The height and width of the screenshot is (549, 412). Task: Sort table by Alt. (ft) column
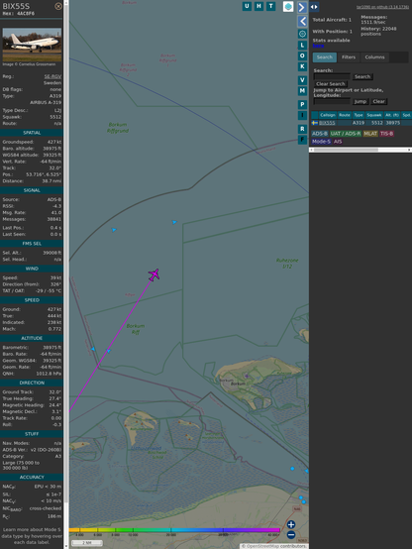click(x=392, y=115)
